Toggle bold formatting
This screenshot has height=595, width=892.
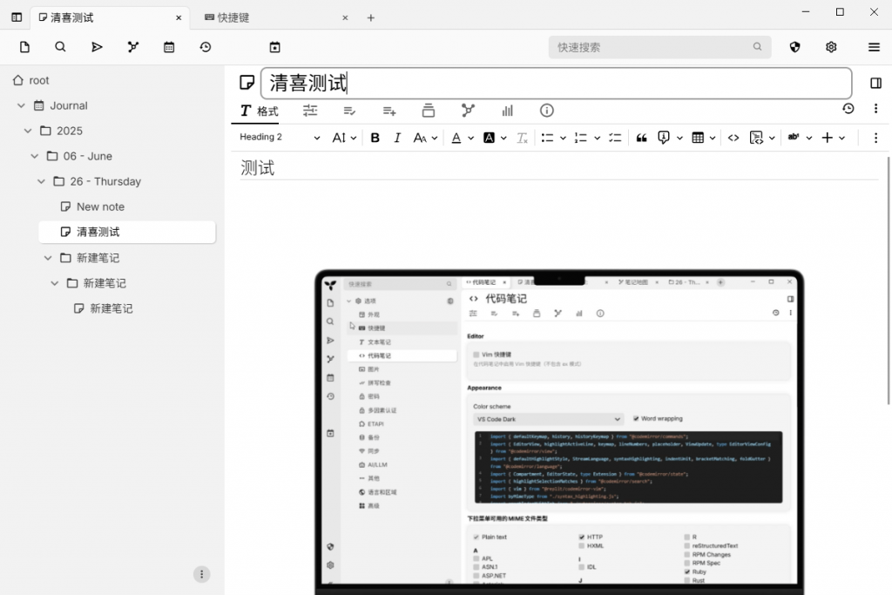[x=375, y=138]
